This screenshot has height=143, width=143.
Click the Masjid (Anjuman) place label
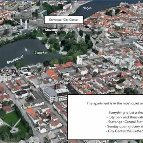pyautogui.click(x=15, y=72)
